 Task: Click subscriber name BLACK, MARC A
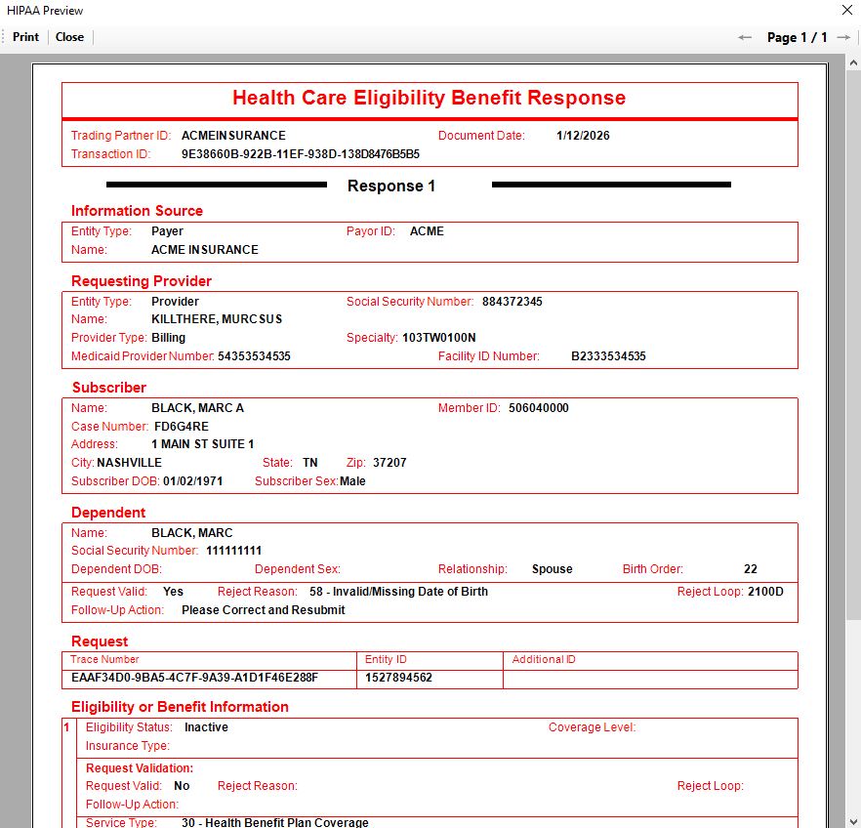click(x=197, y=408)
